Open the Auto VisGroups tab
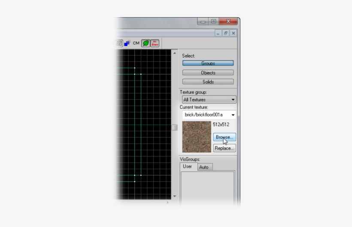The image size is (352, 227). [x=204, y=167]
